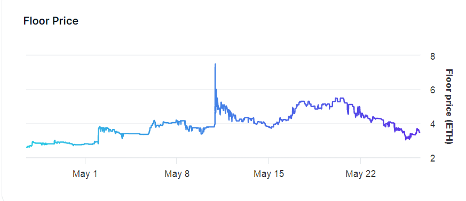Click the May 22 x-axis label

click(x=360, y=174)
